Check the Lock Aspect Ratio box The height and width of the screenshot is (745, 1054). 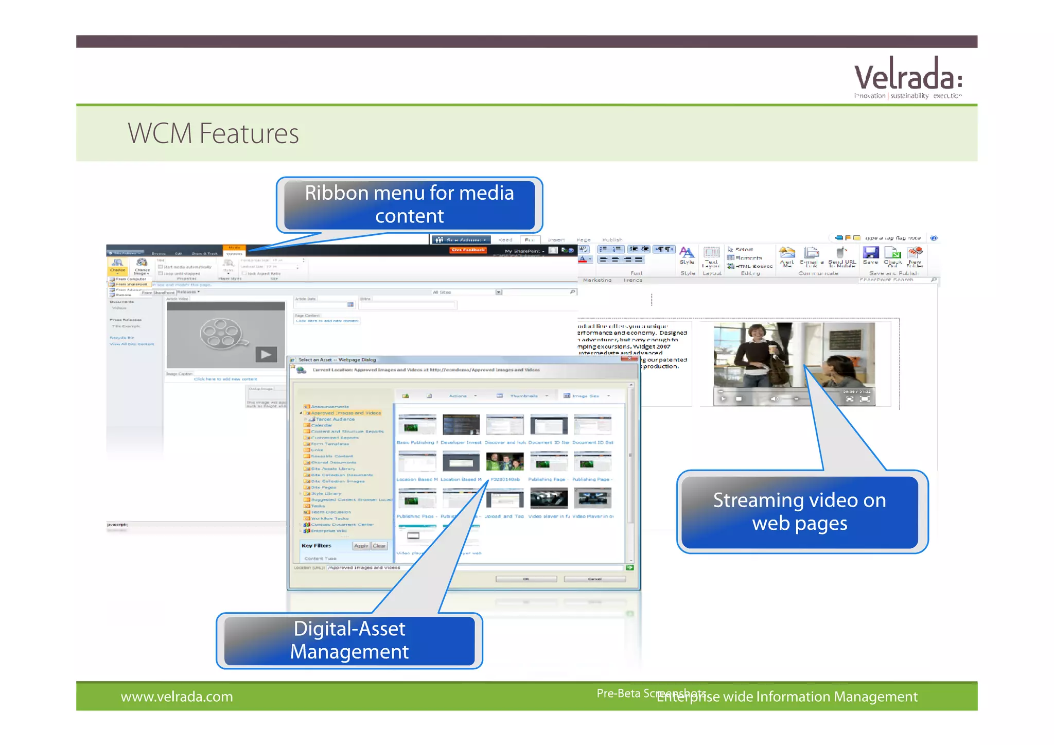click(244, 273)
